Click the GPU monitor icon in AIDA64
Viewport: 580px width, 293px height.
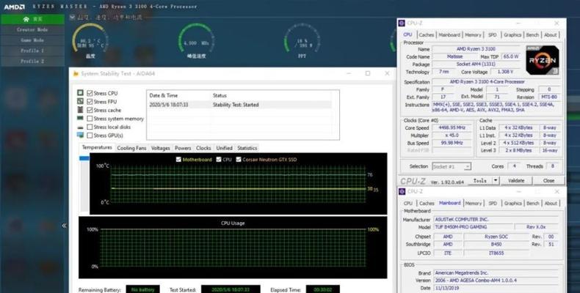(80, 135)
